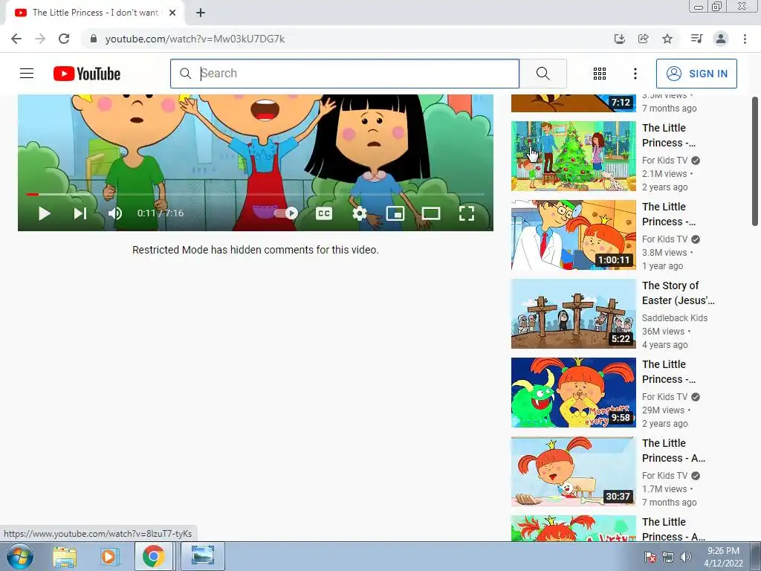Screen dimensions: 761x571
Task: Share this page icon
Action: (643, 39)
